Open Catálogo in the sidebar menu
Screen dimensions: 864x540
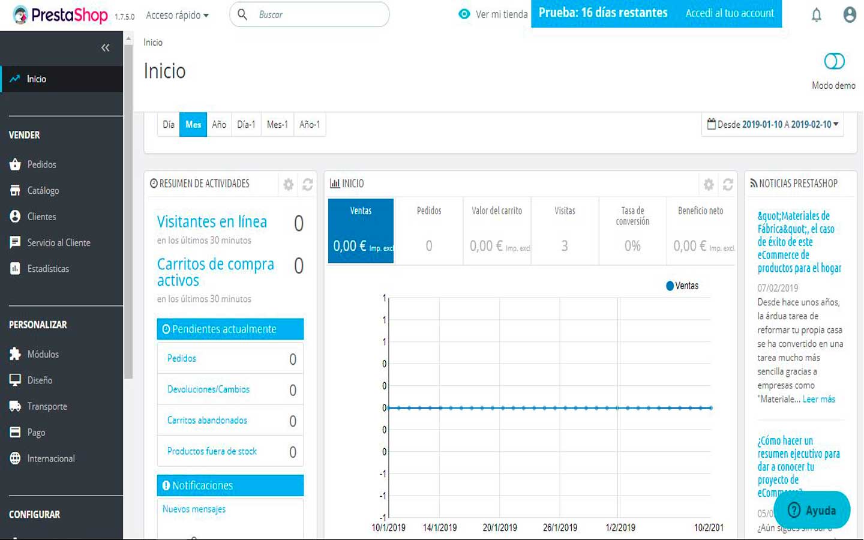tap(43, 190)
